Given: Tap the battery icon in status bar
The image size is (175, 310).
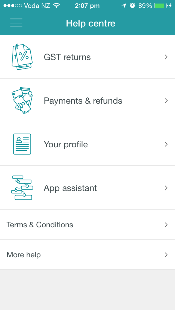Looking at the screenshot, I should pos(161,6).
